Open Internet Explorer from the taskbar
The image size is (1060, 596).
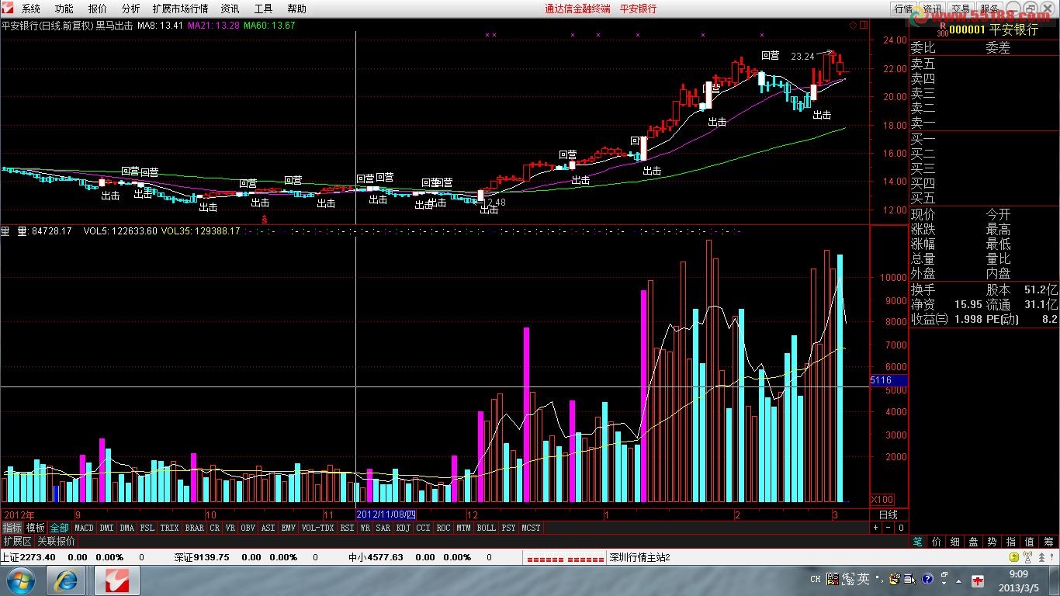tap(66, 580)
